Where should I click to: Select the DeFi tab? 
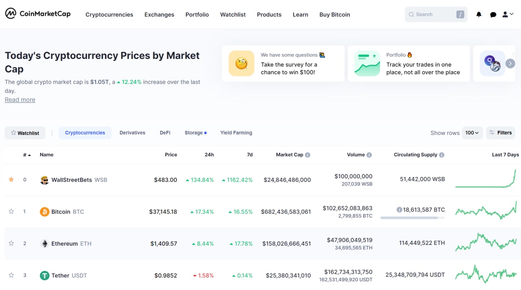click(165, 133)
